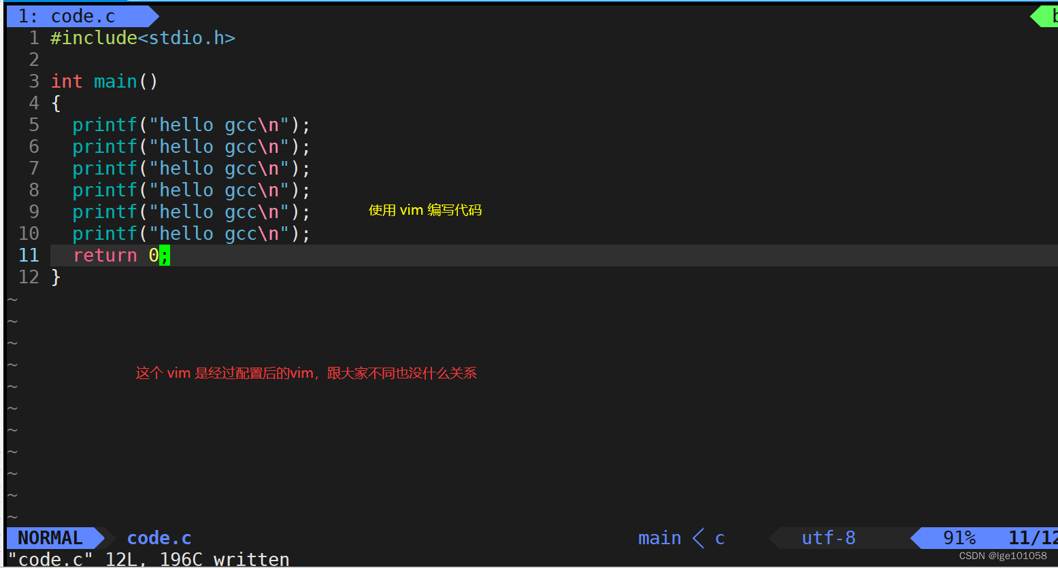The image size is (1058, 568).
Task: Click the return keyword on line 11
Action: (x=105, y=255)
